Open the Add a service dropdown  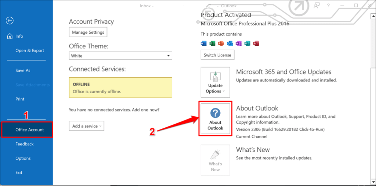click(x=87, y=126)
